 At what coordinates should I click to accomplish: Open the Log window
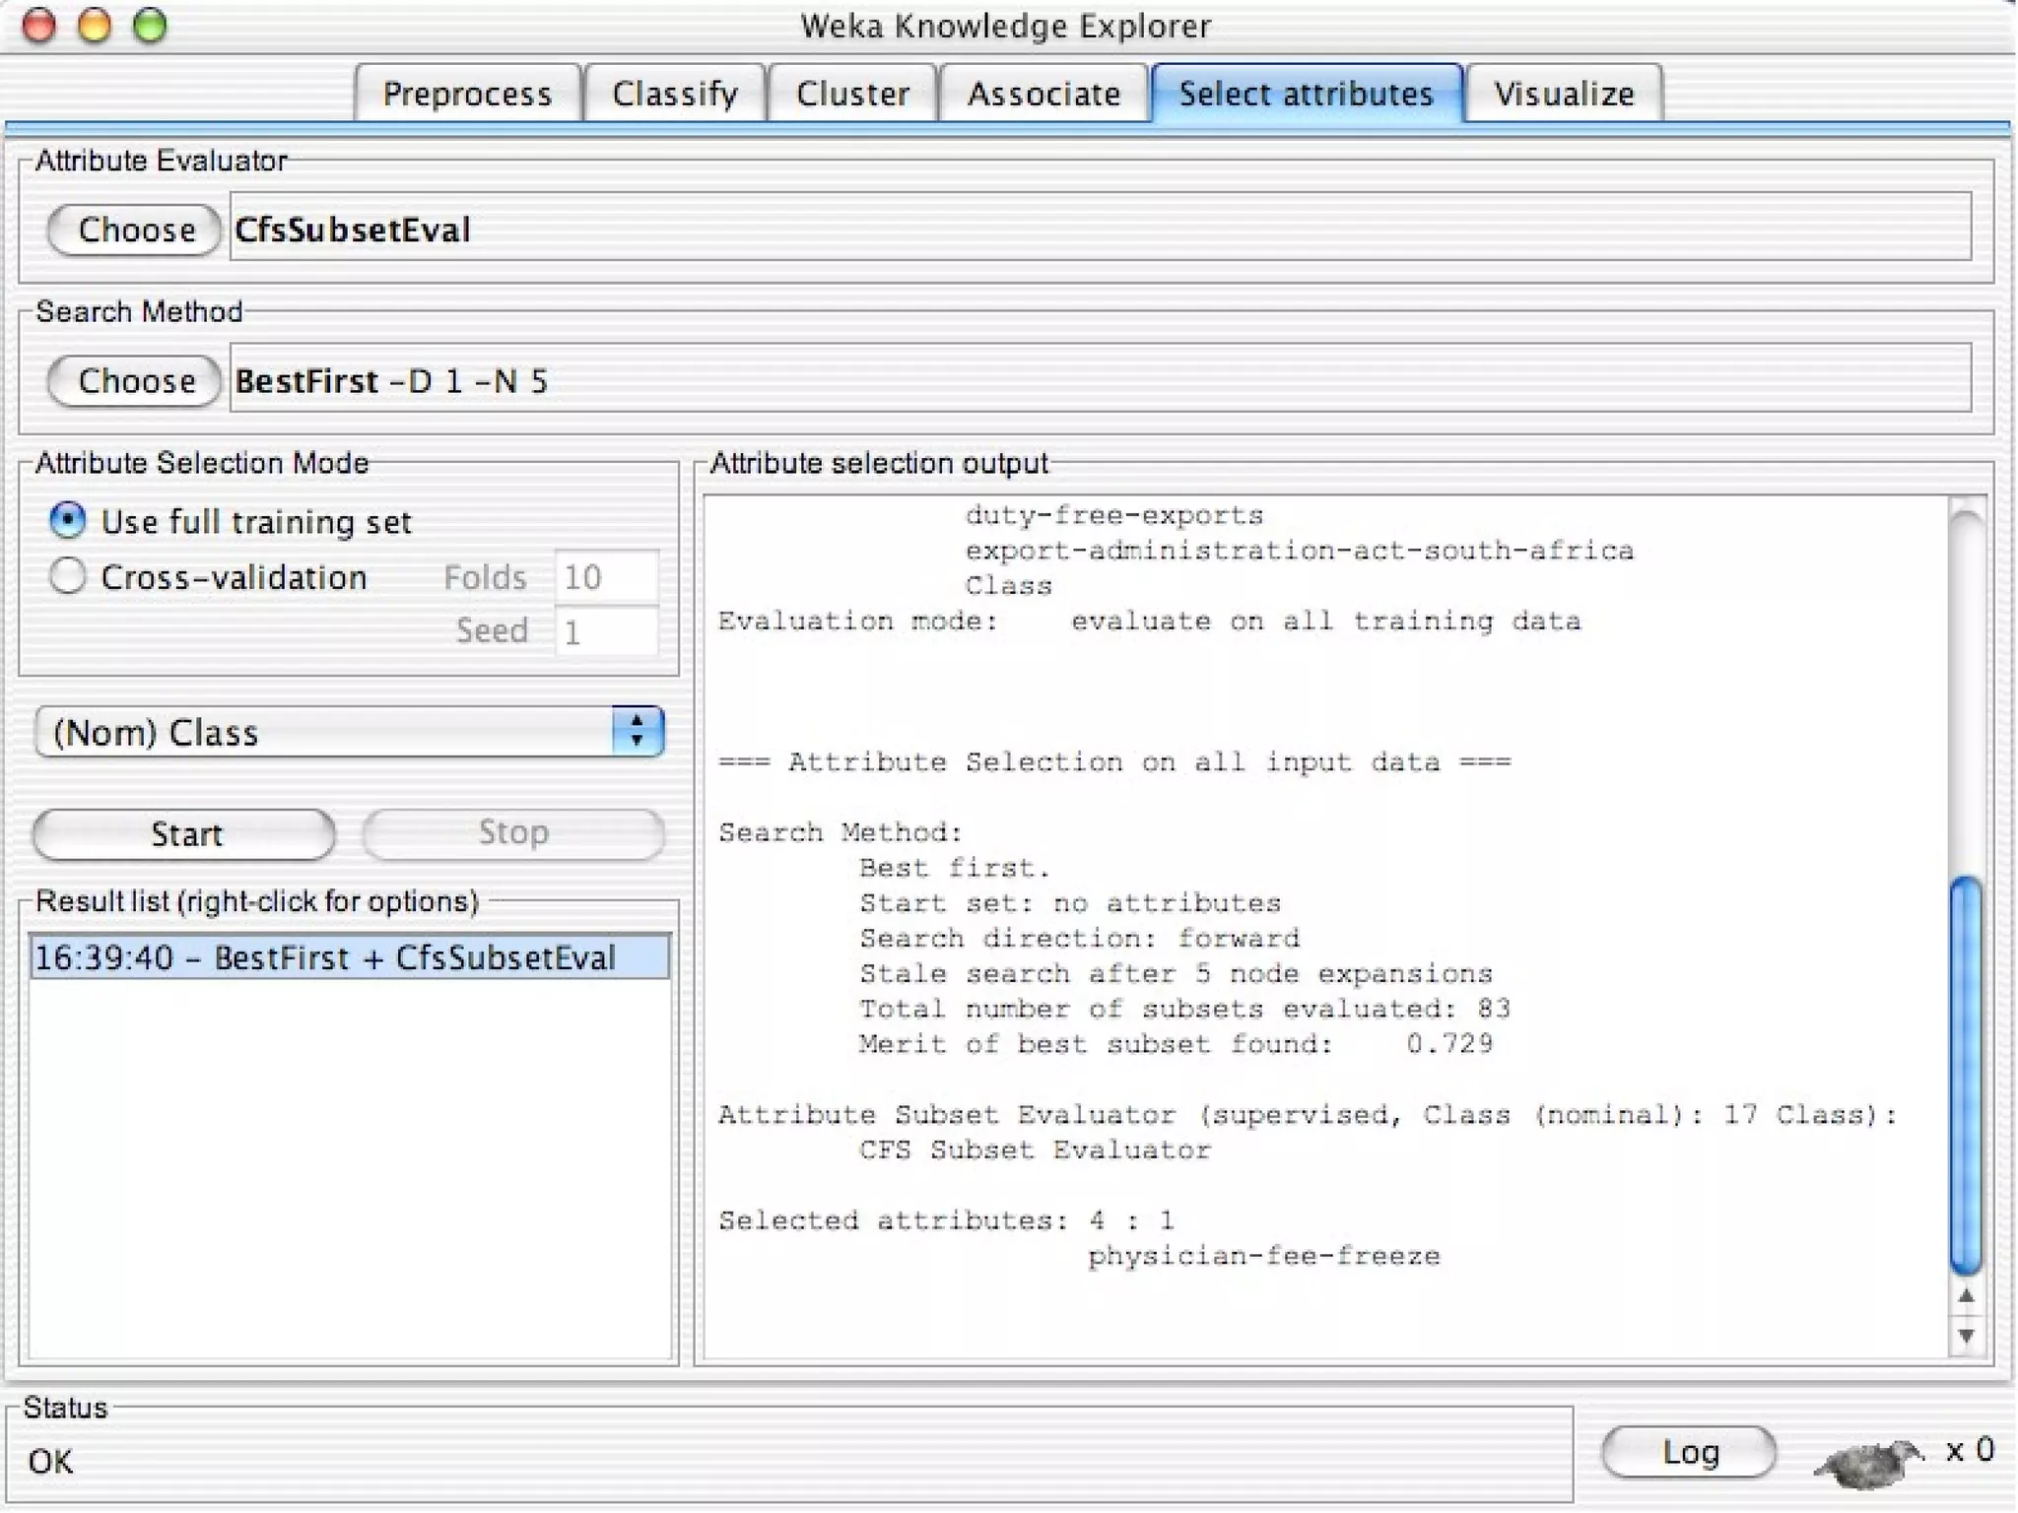(x=1689, y=1452)
